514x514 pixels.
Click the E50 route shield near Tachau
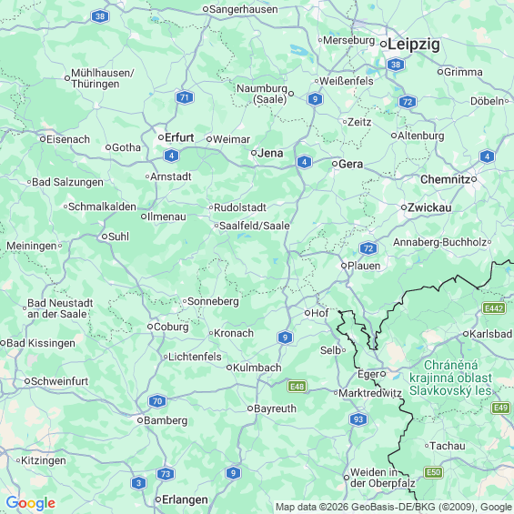(434, 472)
